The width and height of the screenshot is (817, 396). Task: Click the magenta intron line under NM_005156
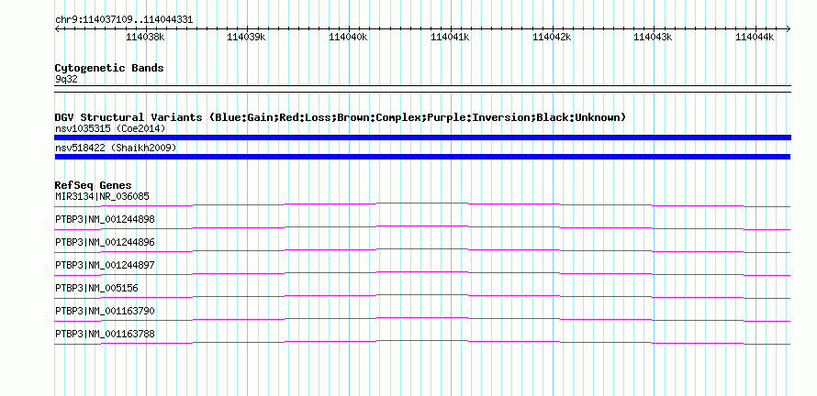click(422, 295)
